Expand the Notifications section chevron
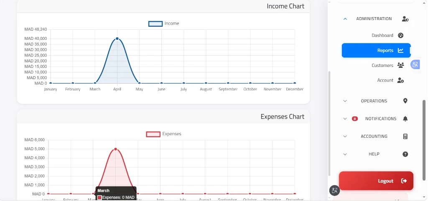 click(345, 119)
